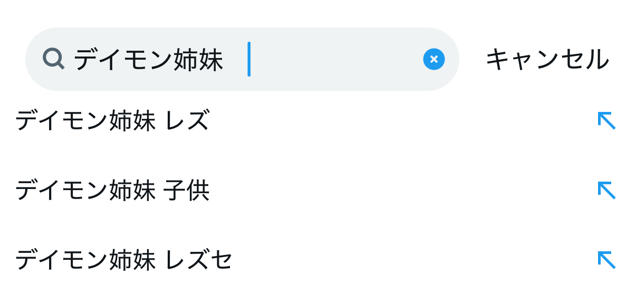
Task: Select the デイモン姉妹 レズ suggestion
Action: click(112, 120)
